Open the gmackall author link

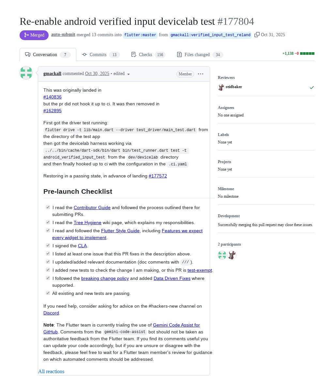[x=53, y=74]
